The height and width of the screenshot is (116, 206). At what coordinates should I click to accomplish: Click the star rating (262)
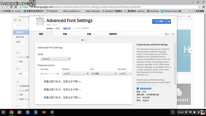tap(53, 28)
